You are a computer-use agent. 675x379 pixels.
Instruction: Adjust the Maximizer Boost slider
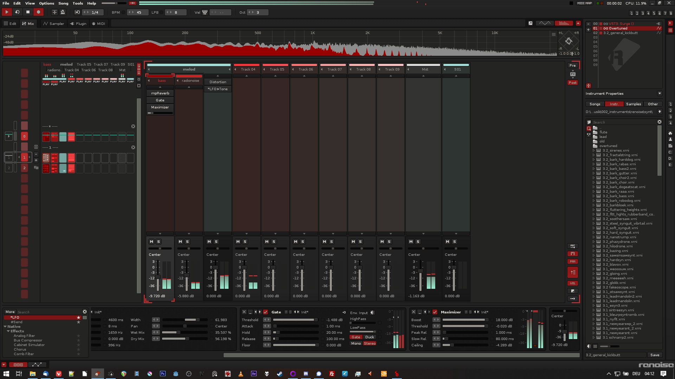[x=465, y=320]
